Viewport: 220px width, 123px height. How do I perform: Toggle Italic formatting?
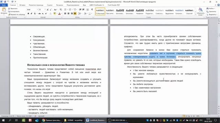point(31,14)
